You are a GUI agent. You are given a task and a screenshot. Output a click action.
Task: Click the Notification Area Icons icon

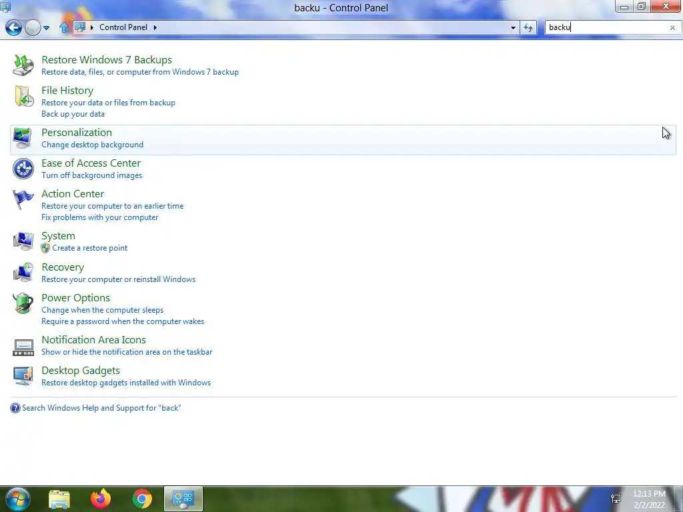pos(23,347)
